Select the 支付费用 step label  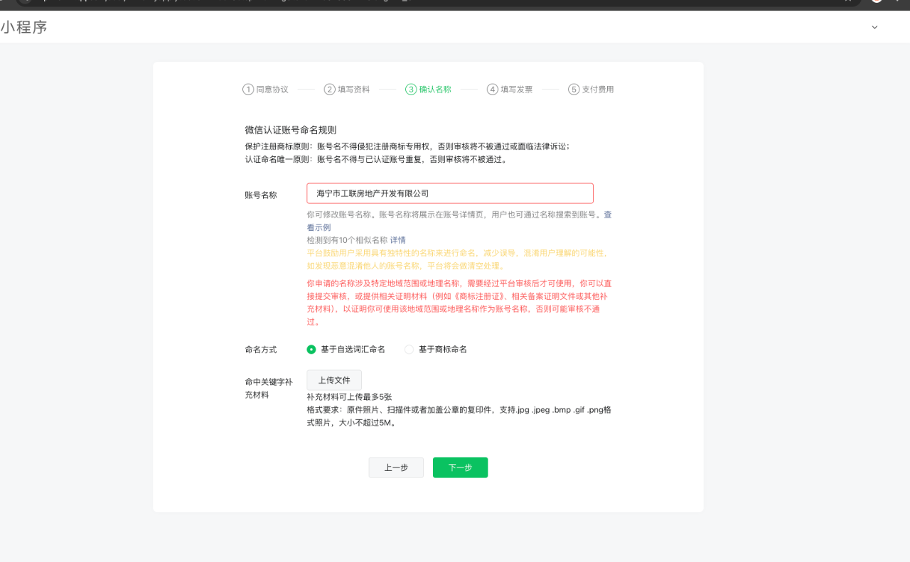(598, 90)
